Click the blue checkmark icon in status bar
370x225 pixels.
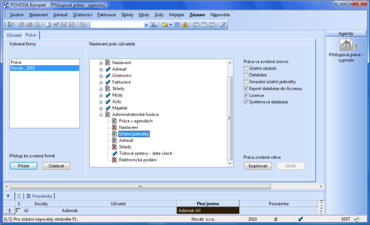[x=300, y=219]
